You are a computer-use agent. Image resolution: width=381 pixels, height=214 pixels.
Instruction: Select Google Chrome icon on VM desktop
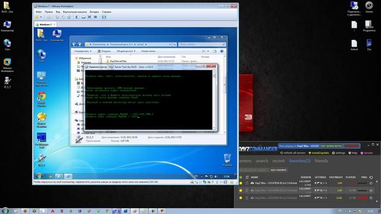tap(42, 99)
